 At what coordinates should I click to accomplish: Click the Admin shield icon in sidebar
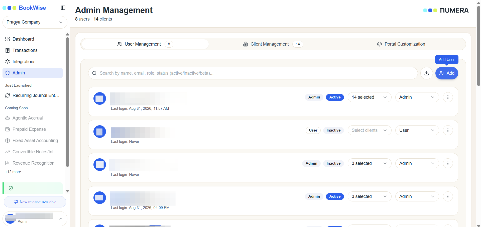[8, 73]
